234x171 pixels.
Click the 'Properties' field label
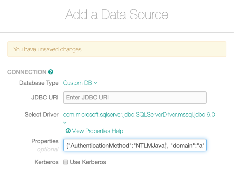click(45, 141)
